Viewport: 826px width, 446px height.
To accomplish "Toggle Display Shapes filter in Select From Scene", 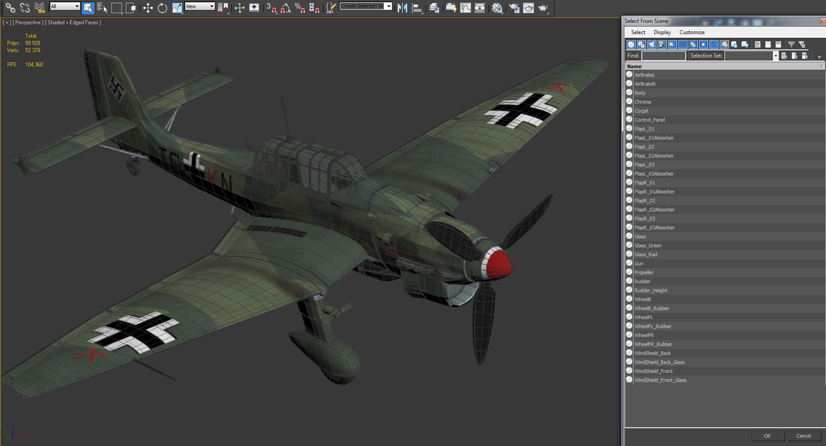I will [641, 45].
